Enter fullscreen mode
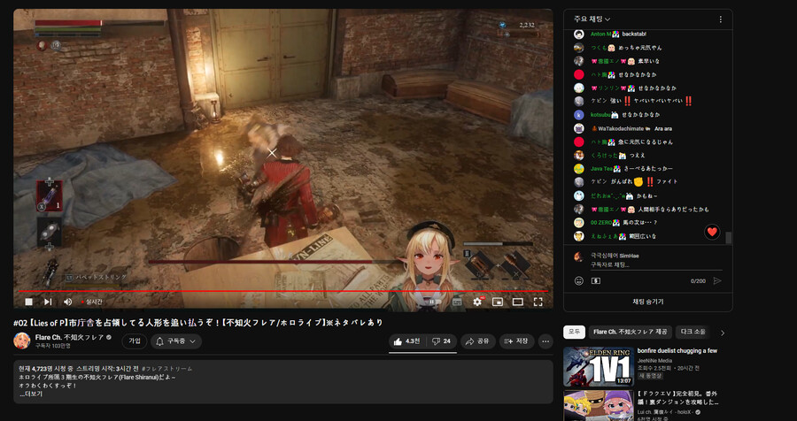The image size is (797, 421). 538,302
